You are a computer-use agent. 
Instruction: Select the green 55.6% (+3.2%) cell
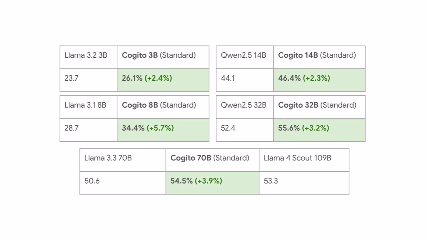pos(319,130)
